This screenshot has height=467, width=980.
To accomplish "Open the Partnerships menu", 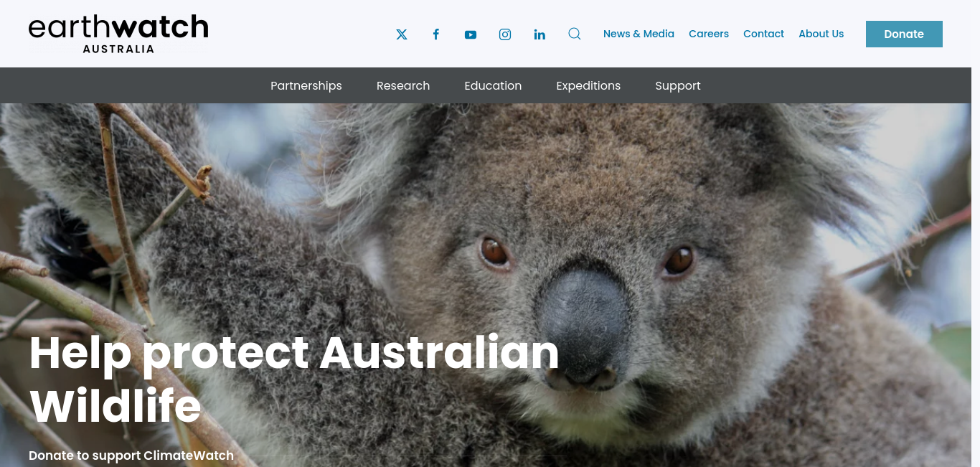I will pyautogui.click(x=306, y=85).
